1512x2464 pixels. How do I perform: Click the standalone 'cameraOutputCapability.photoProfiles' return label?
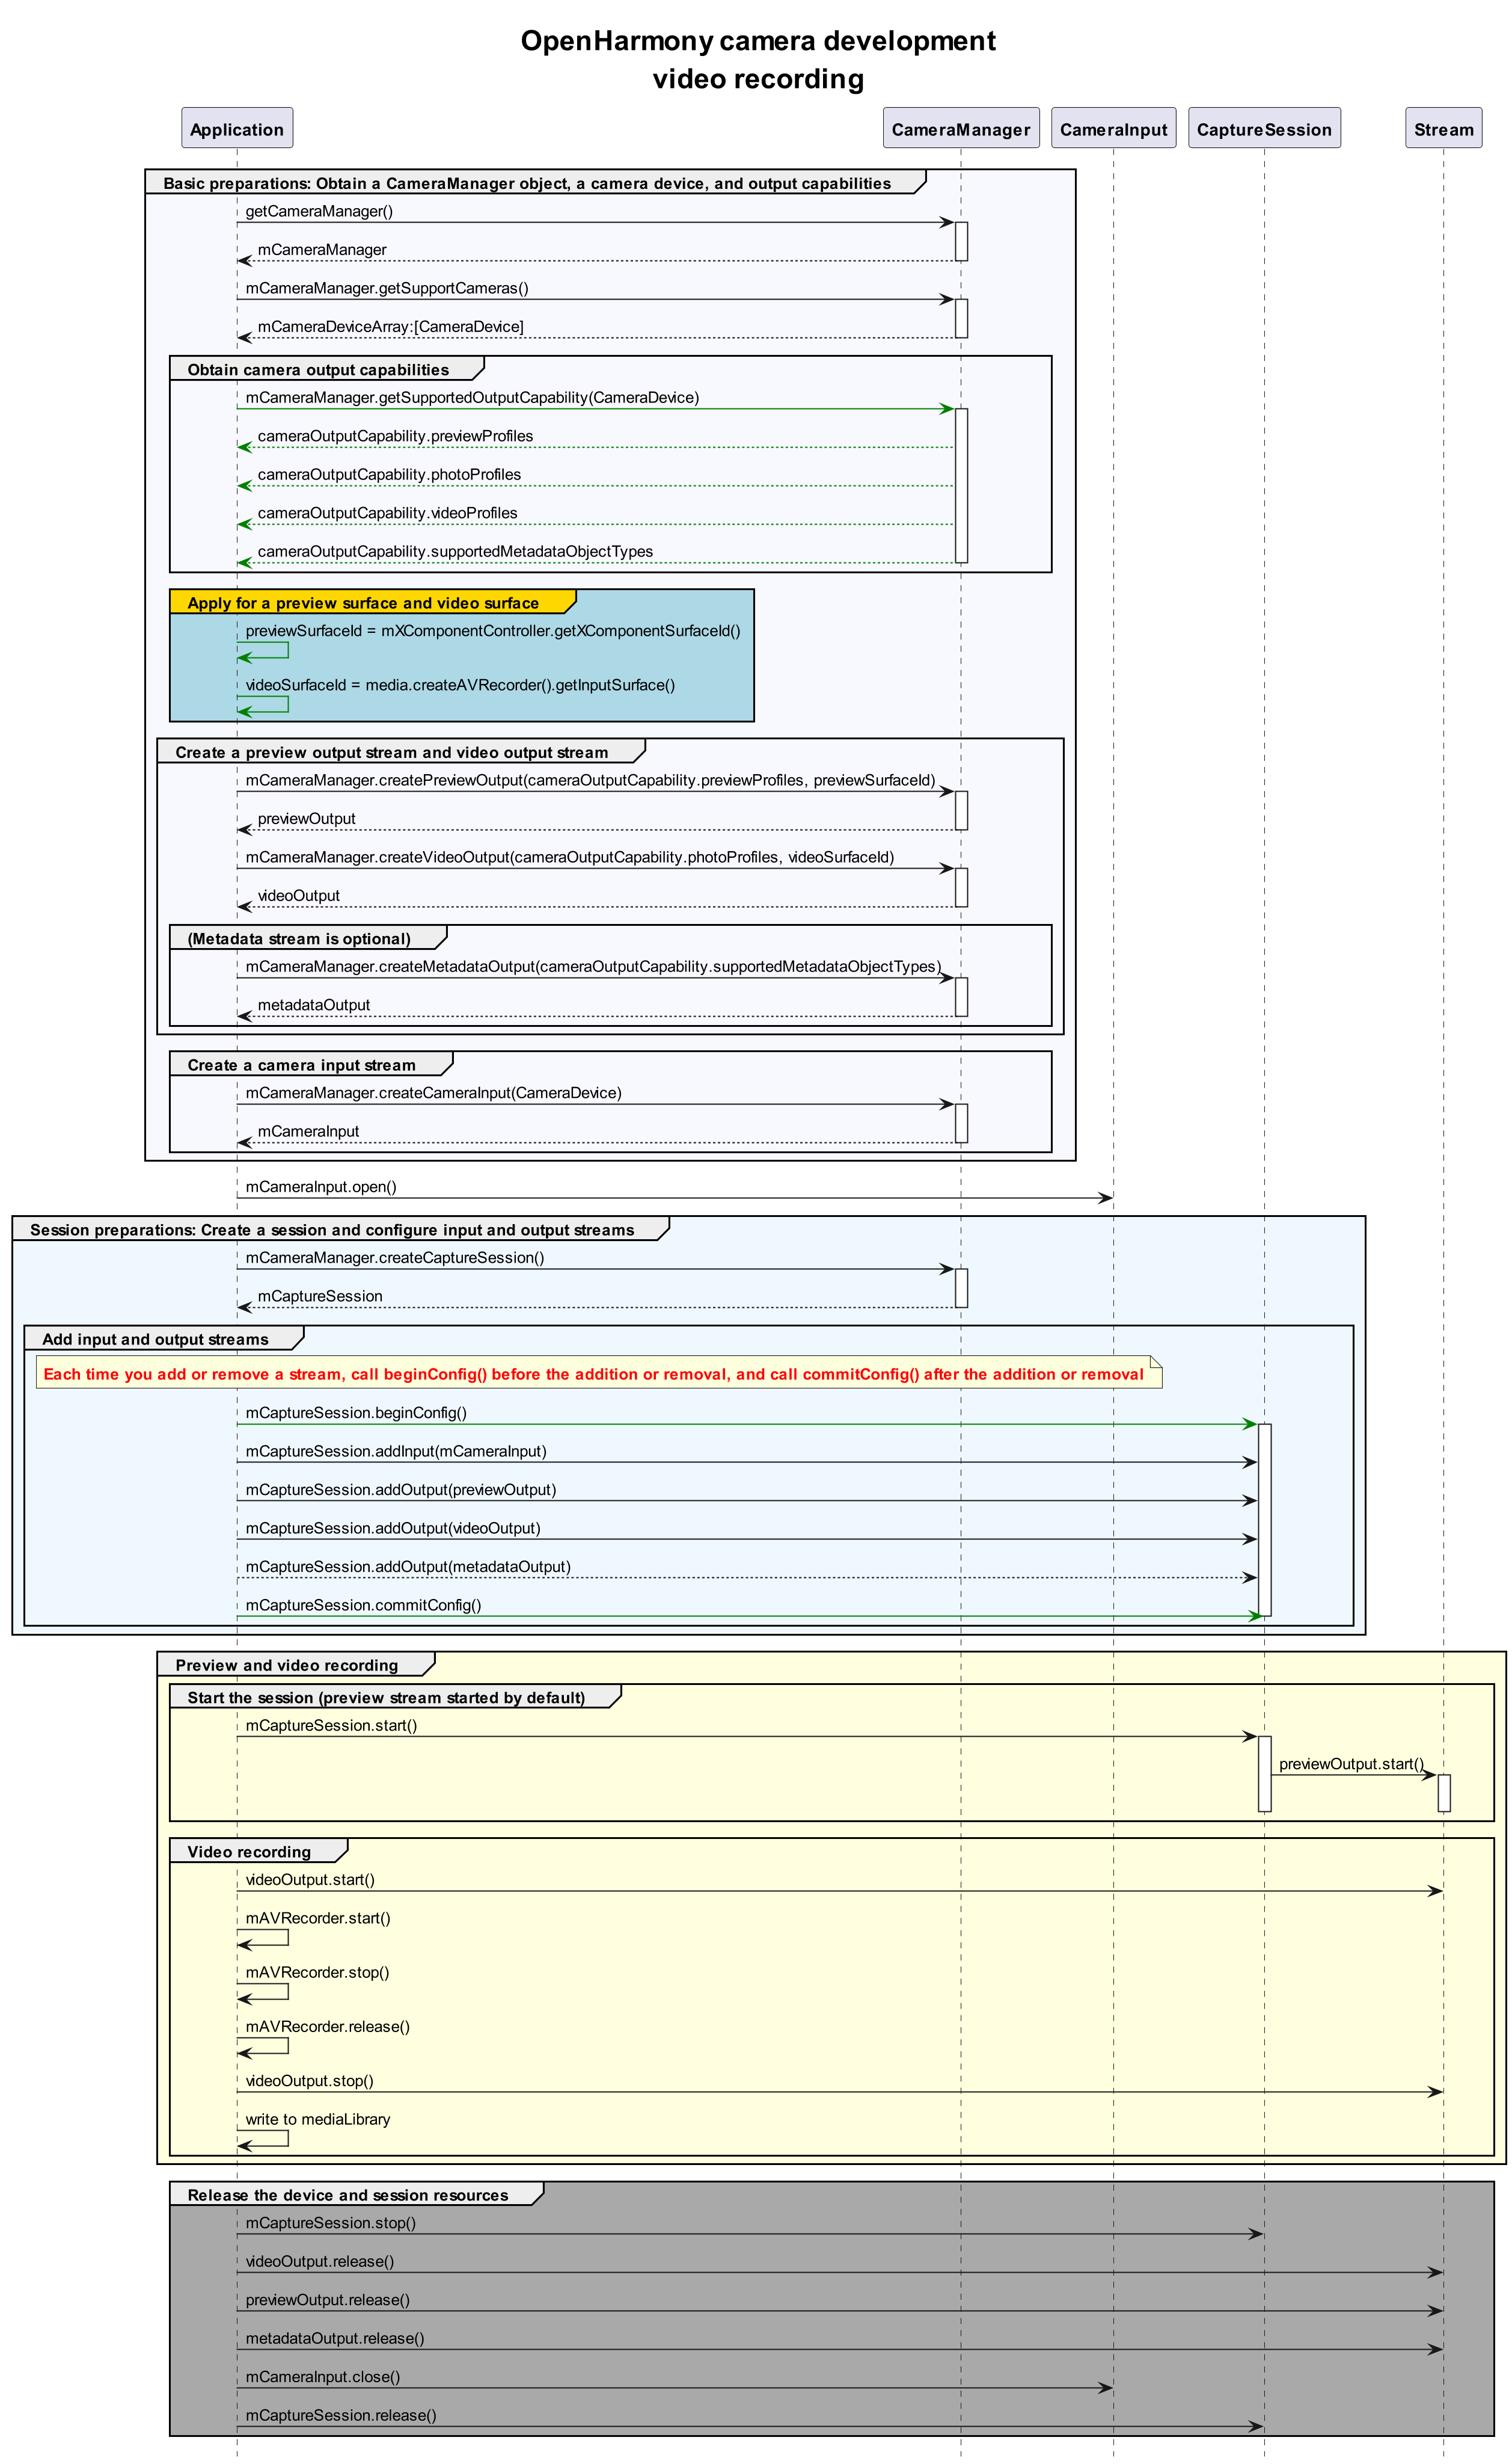click(x=389, y=475)
